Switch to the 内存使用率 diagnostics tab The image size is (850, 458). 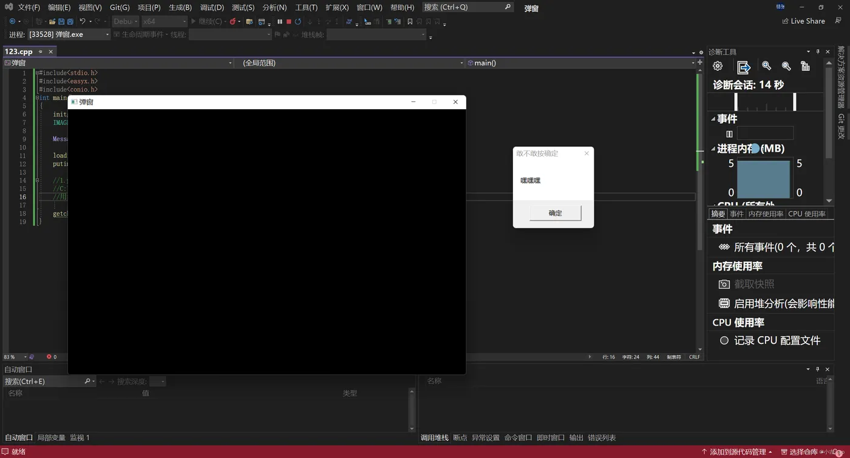pos(766,214)
